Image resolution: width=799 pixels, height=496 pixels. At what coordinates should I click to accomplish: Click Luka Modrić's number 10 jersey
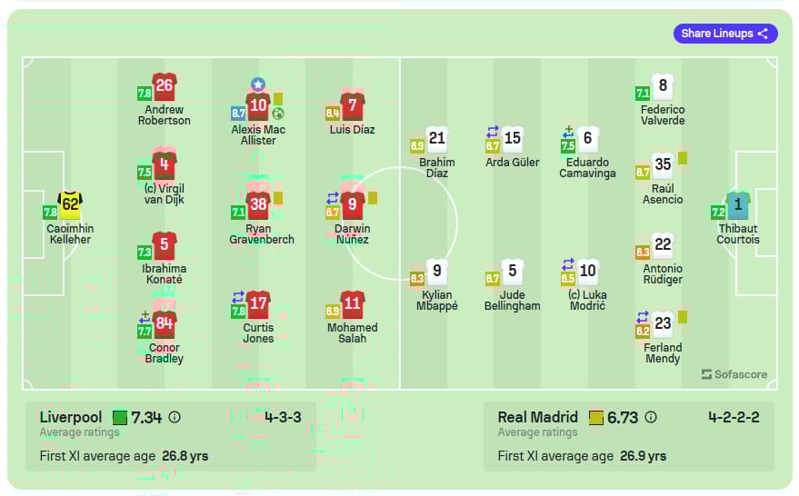tap(587, 272)
